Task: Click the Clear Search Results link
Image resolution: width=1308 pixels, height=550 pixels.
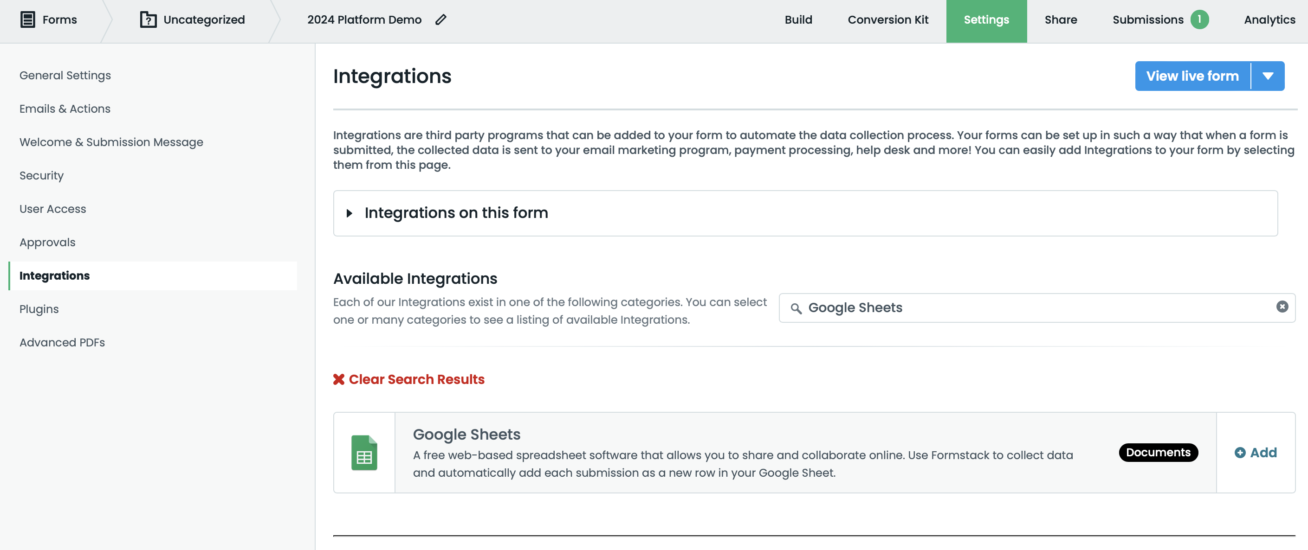Action: pyautogui.click(x=416, y=379)
